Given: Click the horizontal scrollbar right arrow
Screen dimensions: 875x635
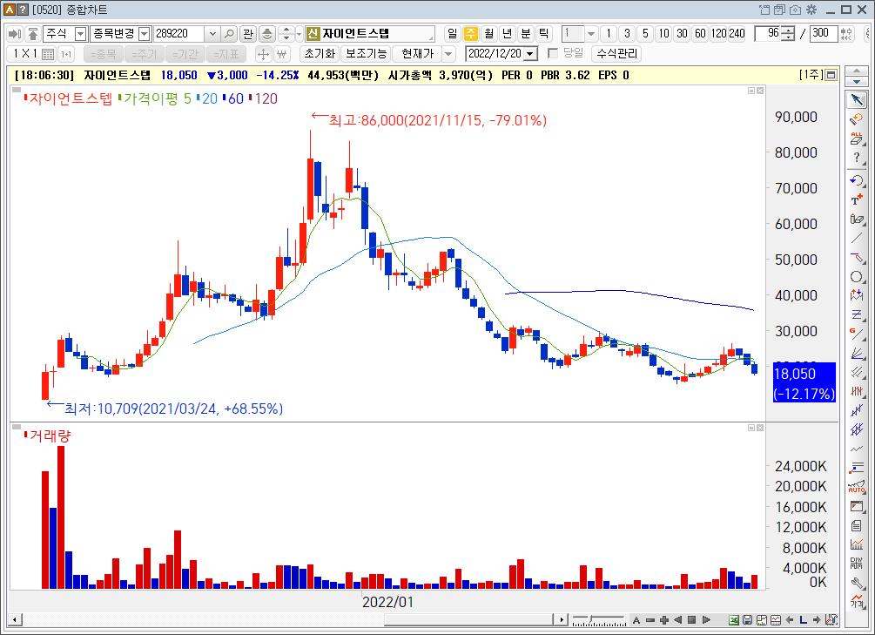Looking at the screenshot, I should [x=562, y=619].
